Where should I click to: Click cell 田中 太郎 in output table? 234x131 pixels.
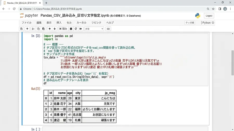click(60, 98)
